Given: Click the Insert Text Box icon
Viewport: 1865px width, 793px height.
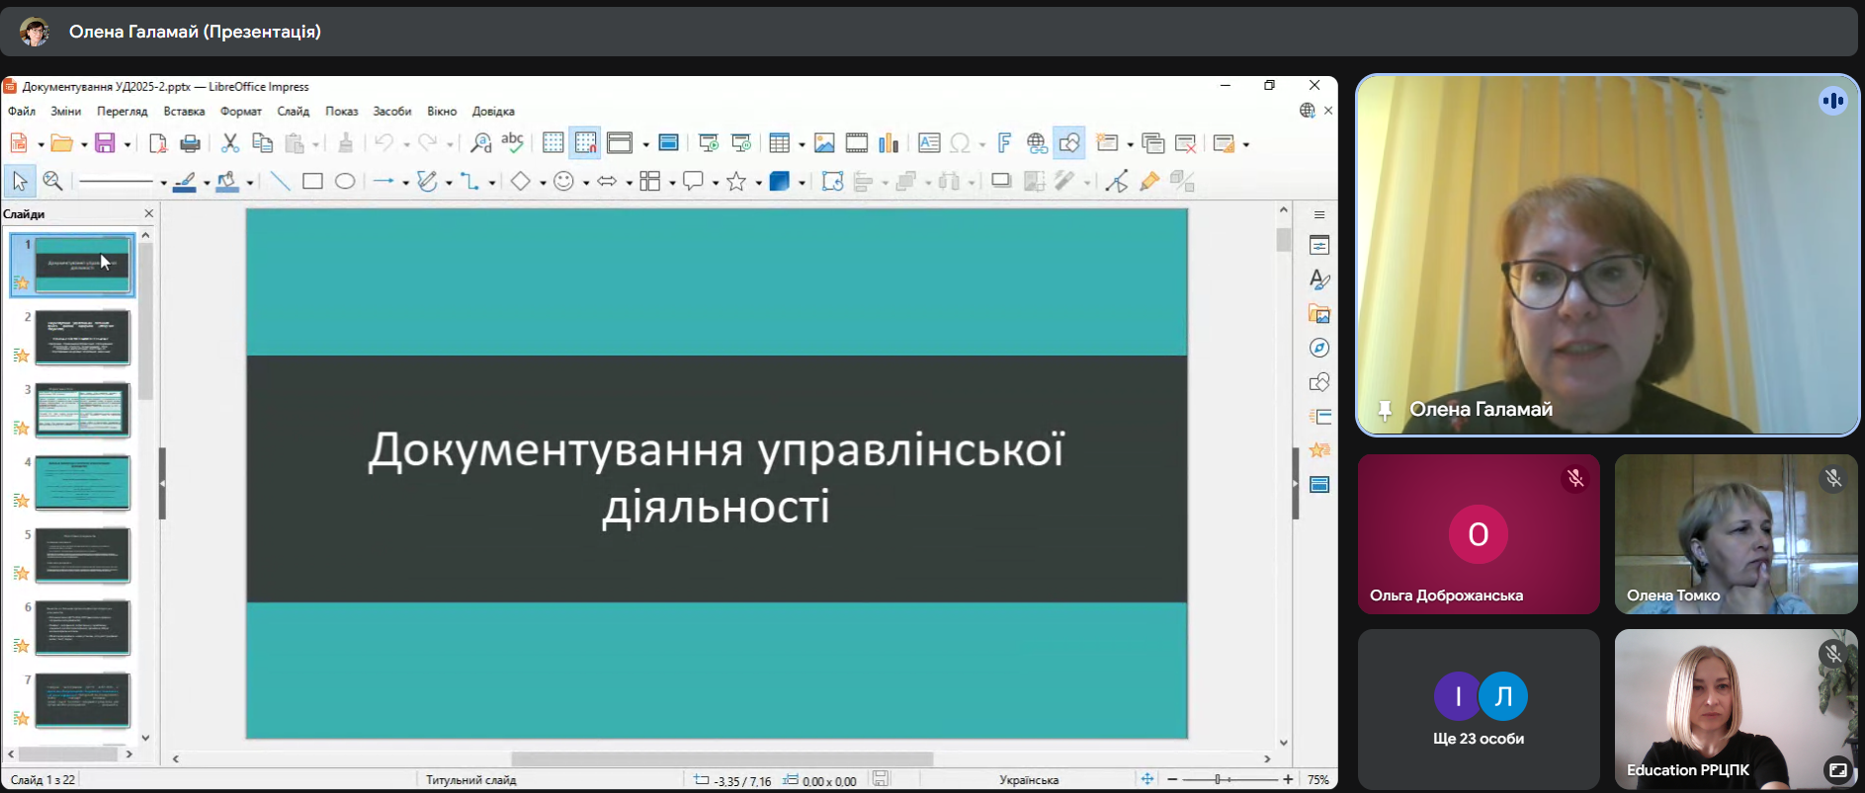Looking at the screenshot, I should [x=929, y=144].
